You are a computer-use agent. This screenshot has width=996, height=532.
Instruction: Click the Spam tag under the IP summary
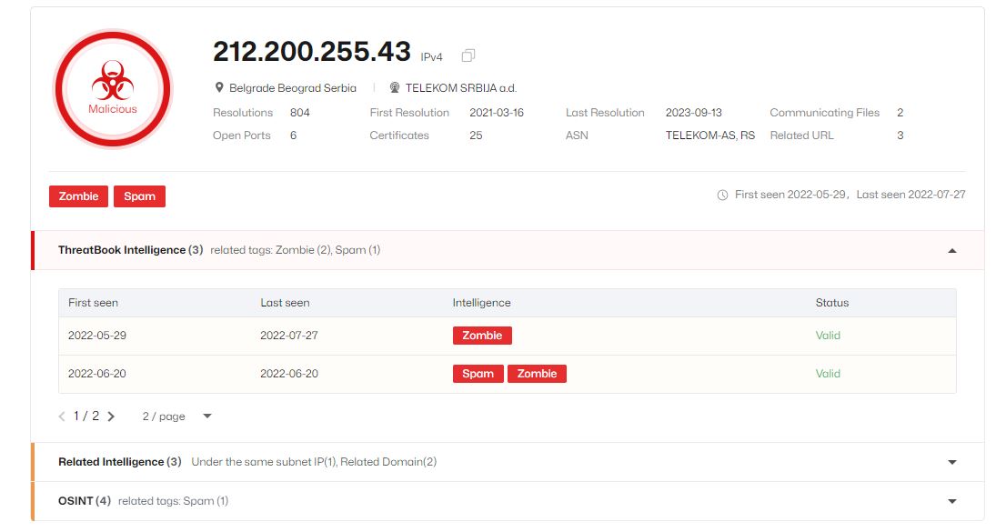coord(140,196)
